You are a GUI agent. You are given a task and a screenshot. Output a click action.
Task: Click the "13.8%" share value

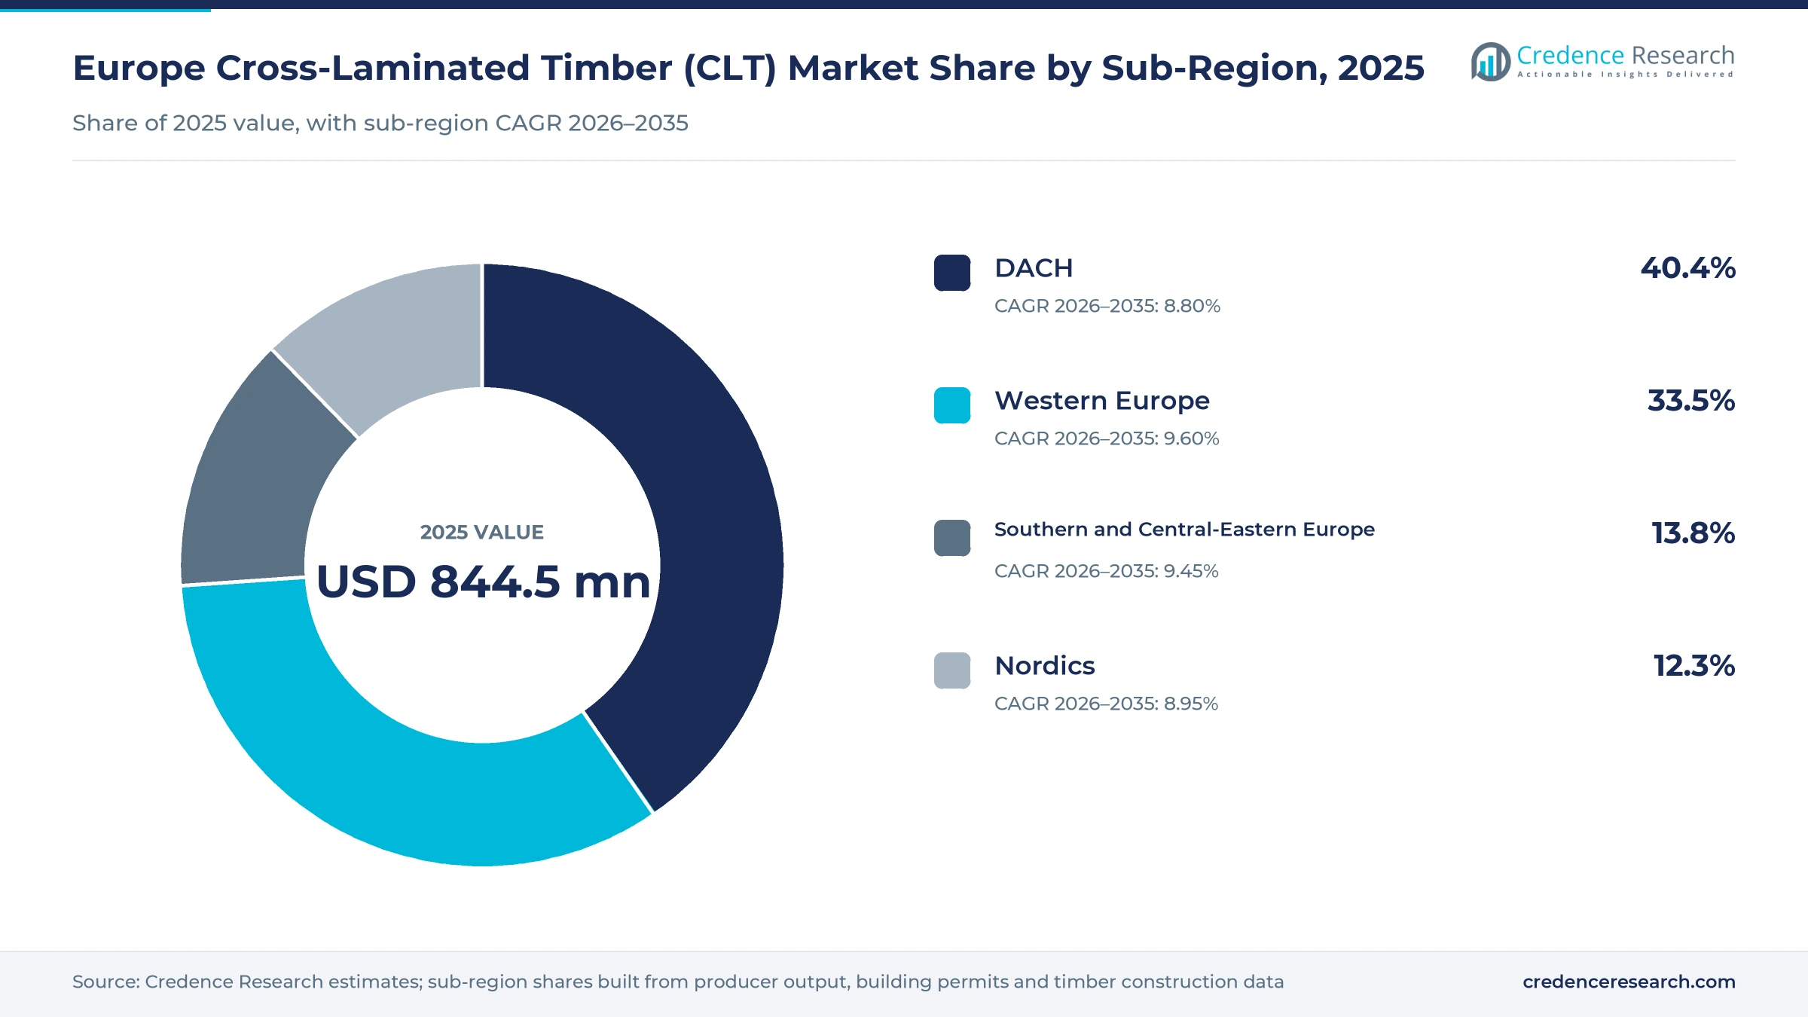point(1693,533)
